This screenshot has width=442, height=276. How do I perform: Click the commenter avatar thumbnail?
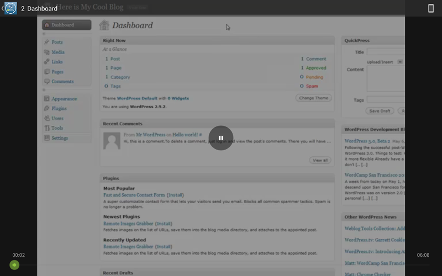pos(112,141)
